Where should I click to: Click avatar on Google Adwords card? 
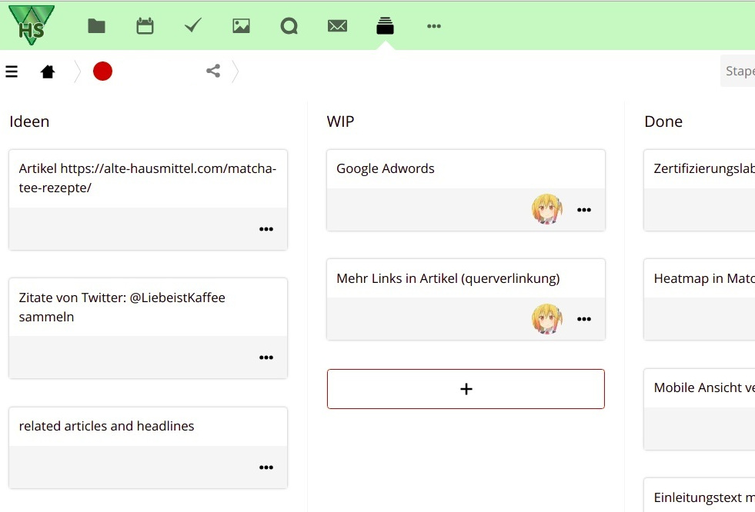(x=546, y=209)
